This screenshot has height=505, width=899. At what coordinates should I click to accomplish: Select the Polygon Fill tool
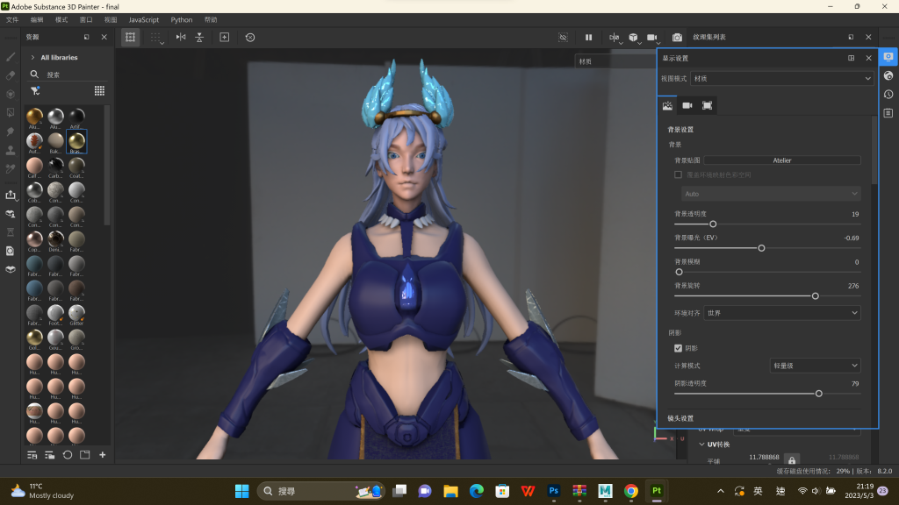(11, 113)
